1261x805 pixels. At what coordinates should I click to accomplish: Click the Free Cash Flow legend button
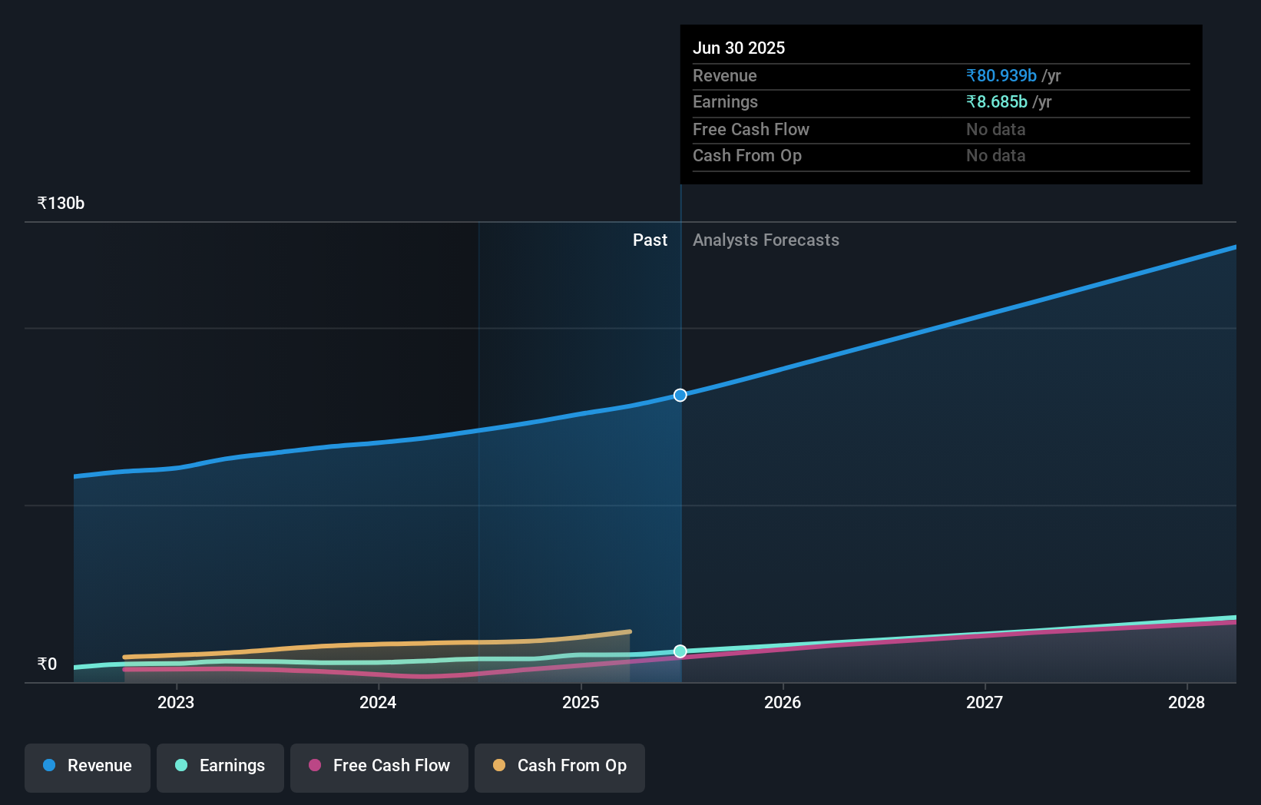(x=379, y=767)
